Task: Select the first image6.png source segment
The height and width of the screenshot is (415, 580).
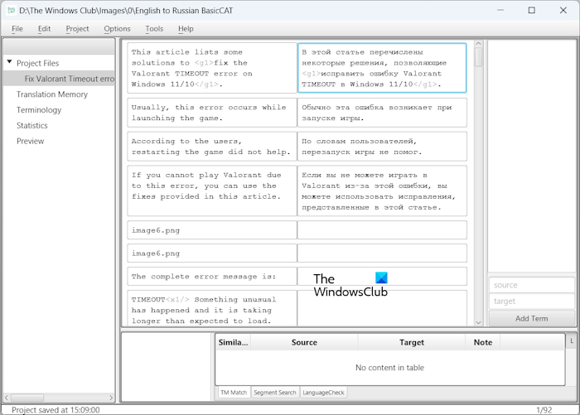Action: click(212, 230)
